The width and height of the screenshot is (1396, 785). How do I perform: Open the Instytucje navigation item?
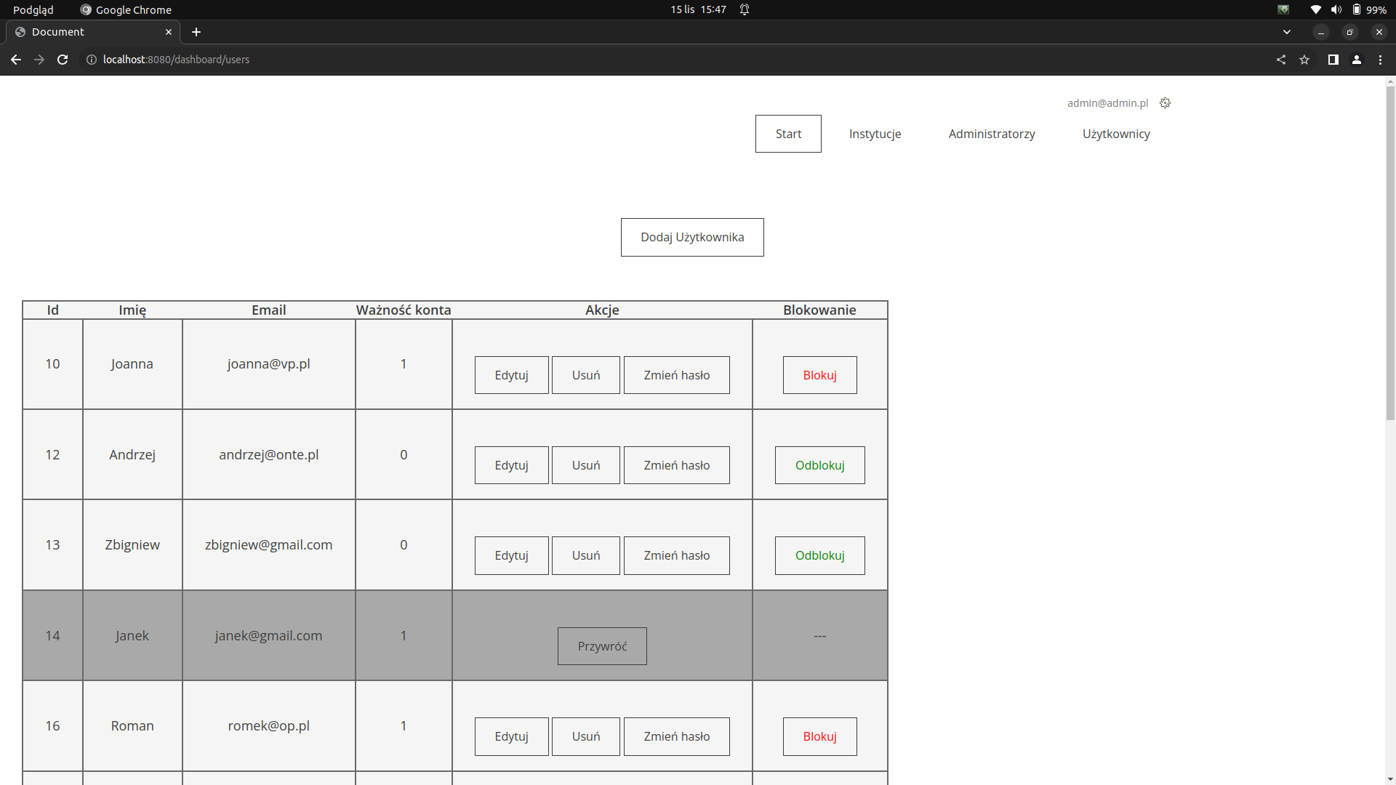(x=875, y=134)
